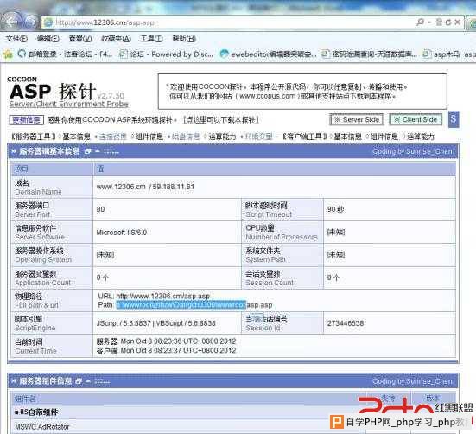Toggle the Compatibility View icon in address bar
476x434 pixels.
439,22
